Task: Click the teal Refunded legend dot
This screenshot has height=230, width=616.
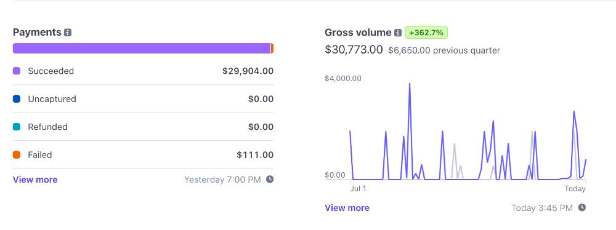Action: coord(17,127)
